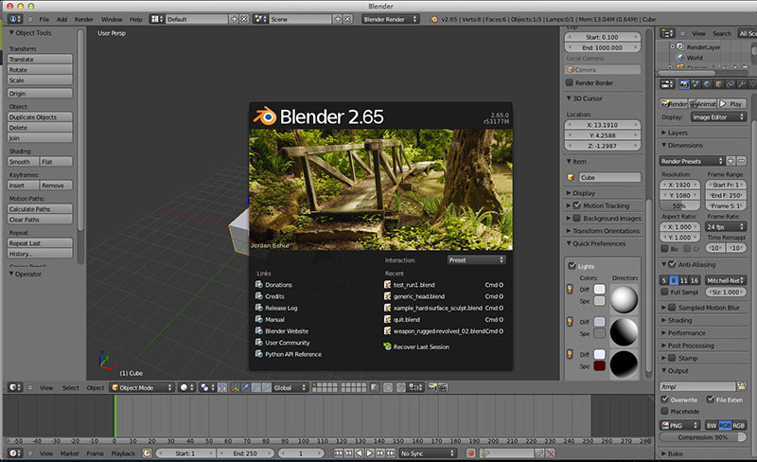Image resolution: width=757 pixels, height=462 pixels.
Task: Play the animation in reverse
Action: 359,453
